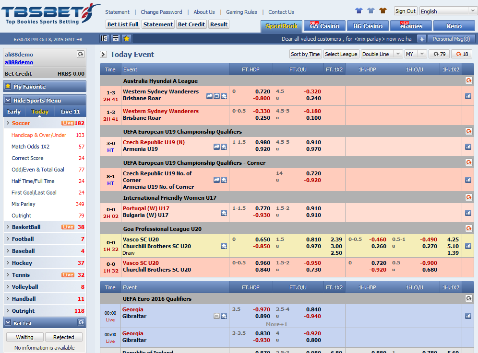Collapse the Today Event panel arrow
Viewport: 478px width, 353px height.
[103, 55]
